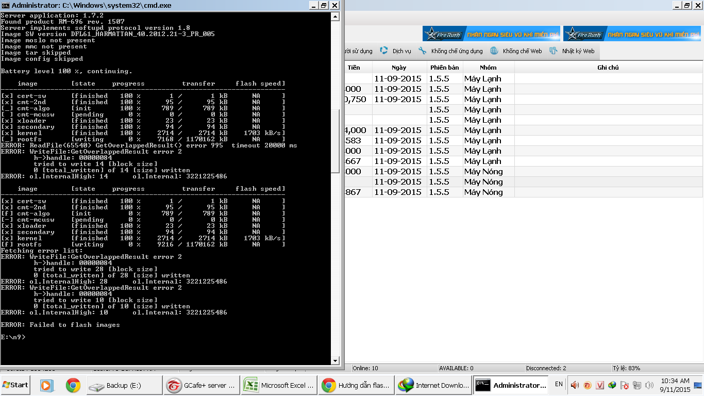
Task: Click the Khống chế Web globe icon
Action: click(494, 51)
